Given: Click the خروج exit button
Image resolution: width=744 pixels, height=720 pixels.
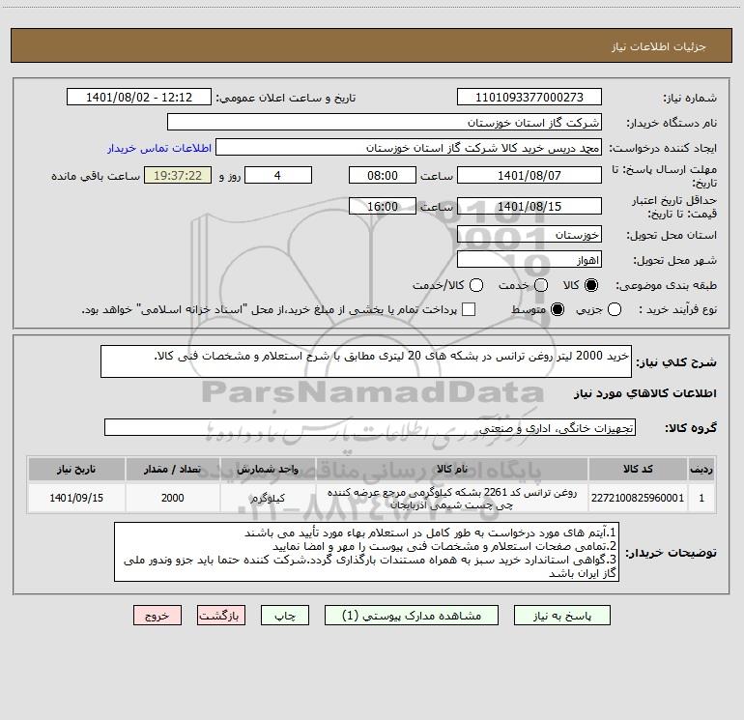Looking at the screenshot, I should (157, 616).
